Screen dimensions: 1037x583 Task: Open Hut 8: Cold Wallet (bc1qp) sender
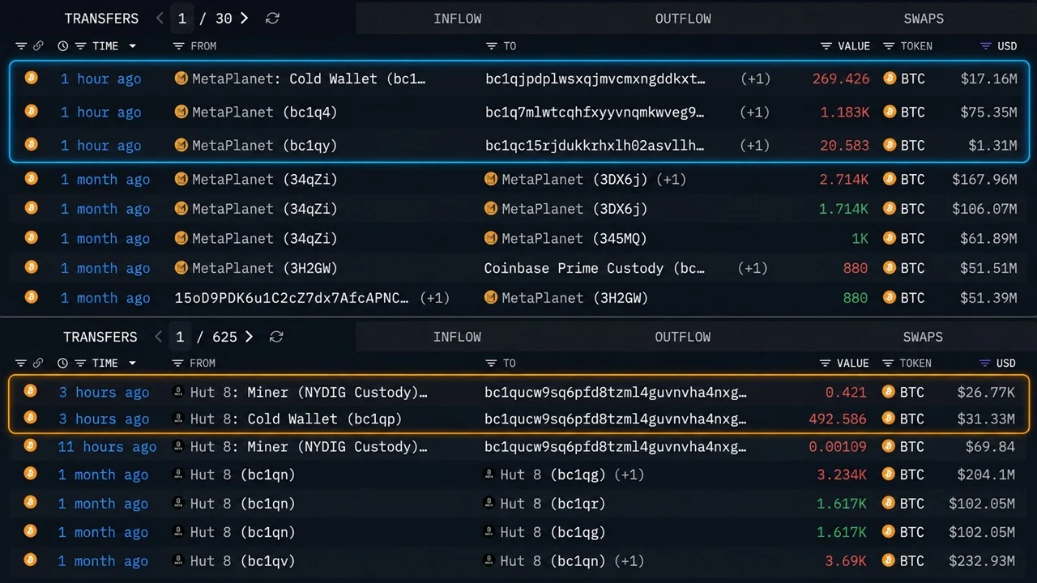pos(296,419)
